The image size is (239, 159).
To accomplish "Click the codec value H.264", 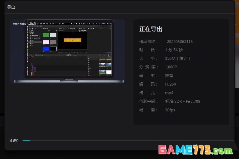I will (170, 84).
